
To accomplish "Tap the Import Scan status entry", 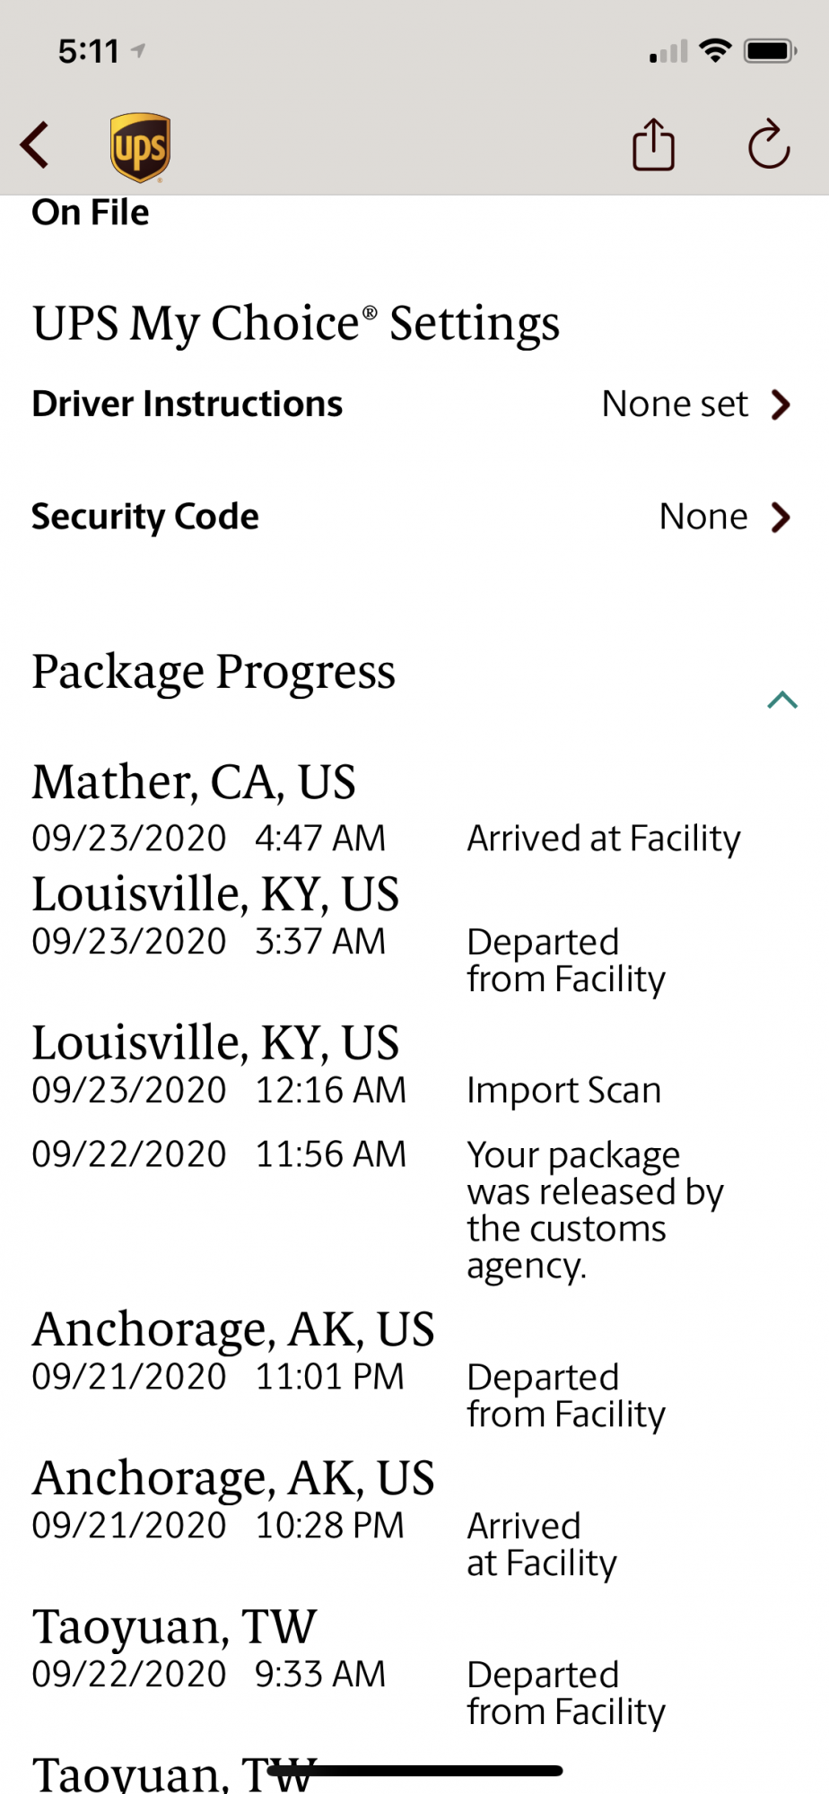I will click(563, 1091).
